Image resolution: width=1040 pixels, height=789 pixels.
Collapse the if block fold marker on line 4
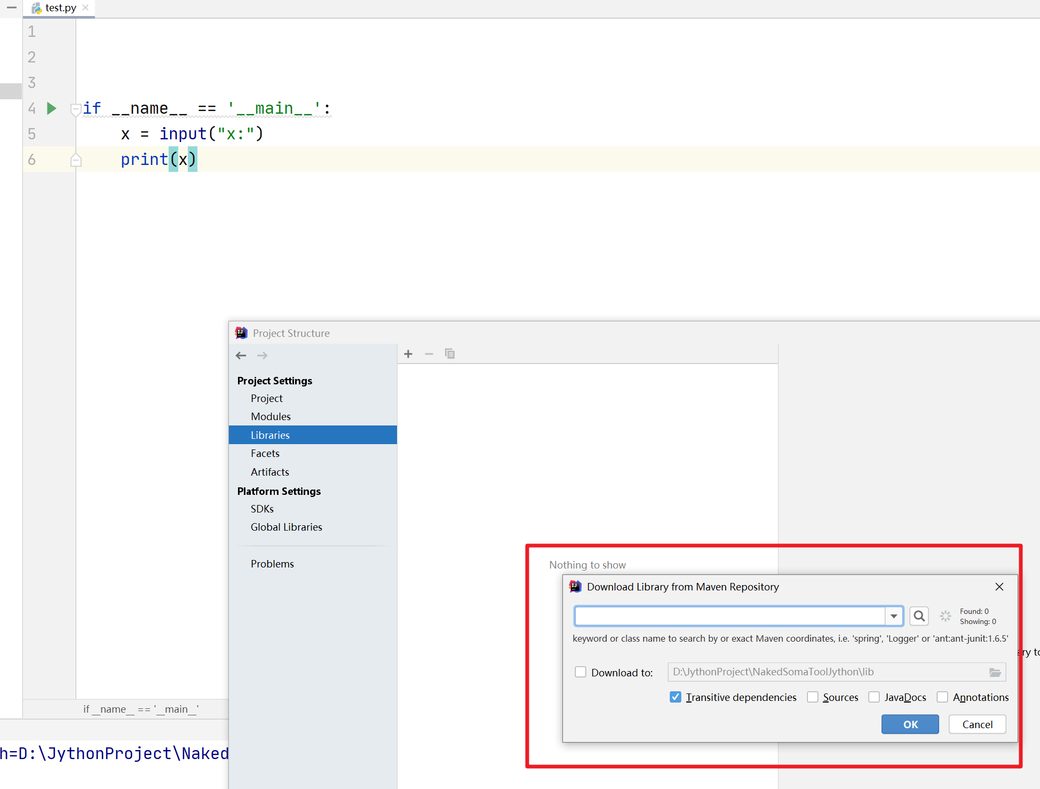76,109
